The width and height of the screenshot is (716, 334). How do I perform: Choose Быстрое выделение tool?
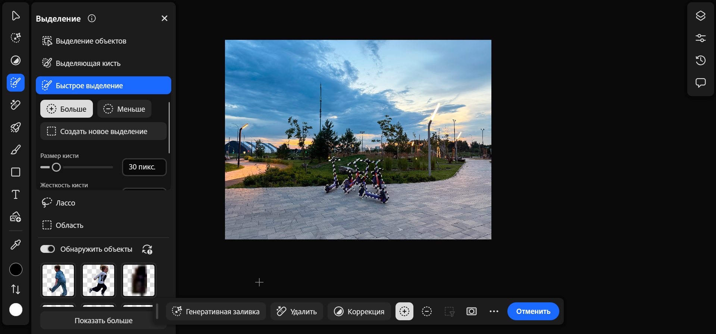click(x=103, y=85)
